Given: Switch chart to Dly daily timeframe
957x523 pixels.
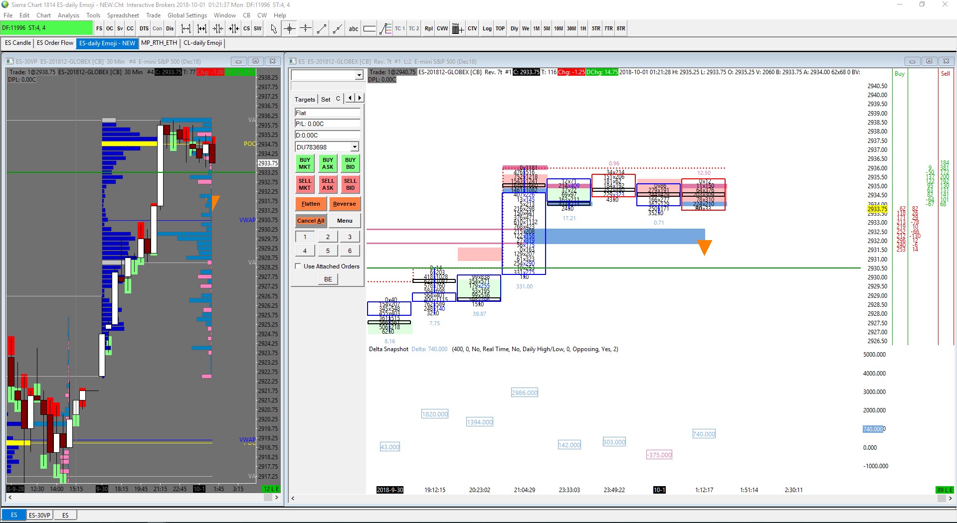Looking at the screenshot, I should [515, 28].
